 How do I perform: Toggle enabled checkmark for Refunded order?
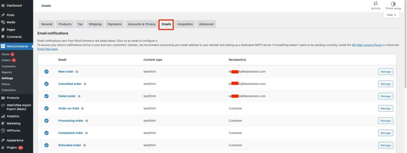pos(47,145)
